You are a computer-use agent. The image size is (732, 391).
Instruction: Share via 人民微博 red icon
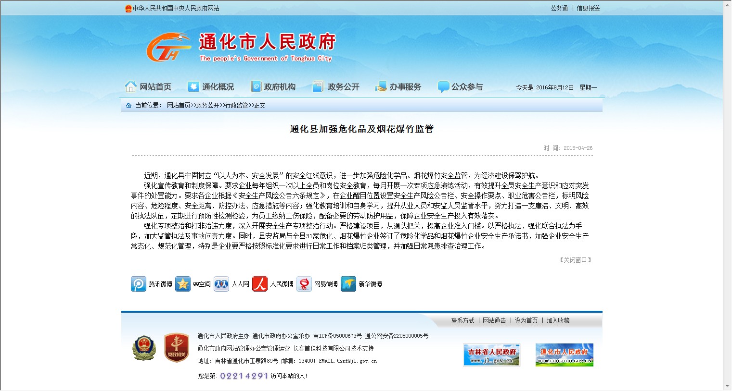pos(260,284)
